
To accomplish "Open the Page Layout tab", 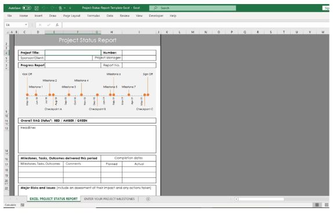I will click(x=72, y=16).
